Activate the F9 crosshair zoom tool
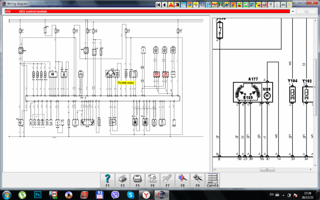Screen dimensions: 320x200 pos(197,180)
